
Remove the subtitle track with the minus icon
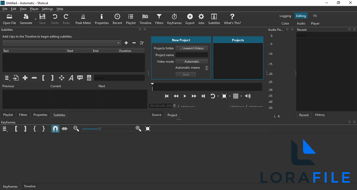point(134,43)
